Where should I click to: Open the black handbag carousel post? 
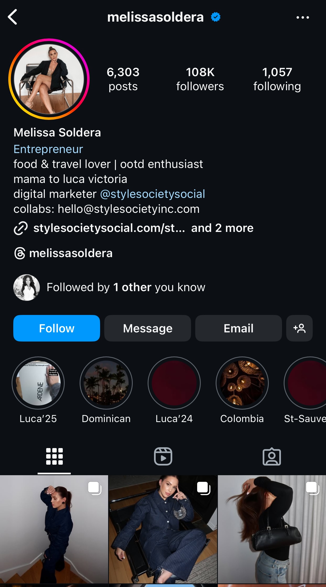[x=272, y=529]
